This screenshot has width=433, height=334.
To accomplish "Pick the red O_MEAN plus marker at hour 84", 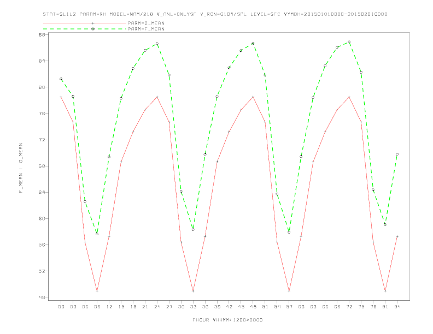I will pos(397,236).
